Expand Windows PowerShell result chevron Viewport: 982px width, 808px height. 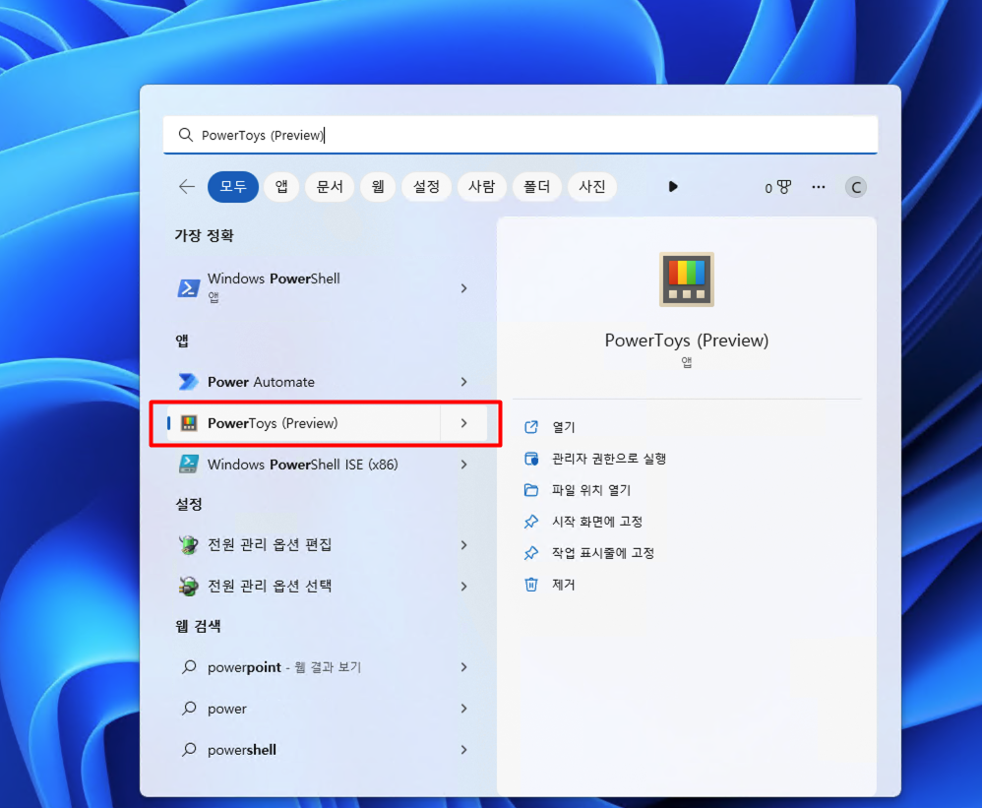coord(464,288)
